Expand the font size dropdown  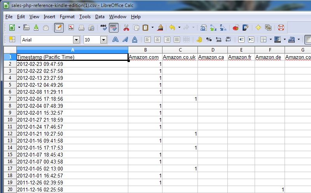(103, 40)
